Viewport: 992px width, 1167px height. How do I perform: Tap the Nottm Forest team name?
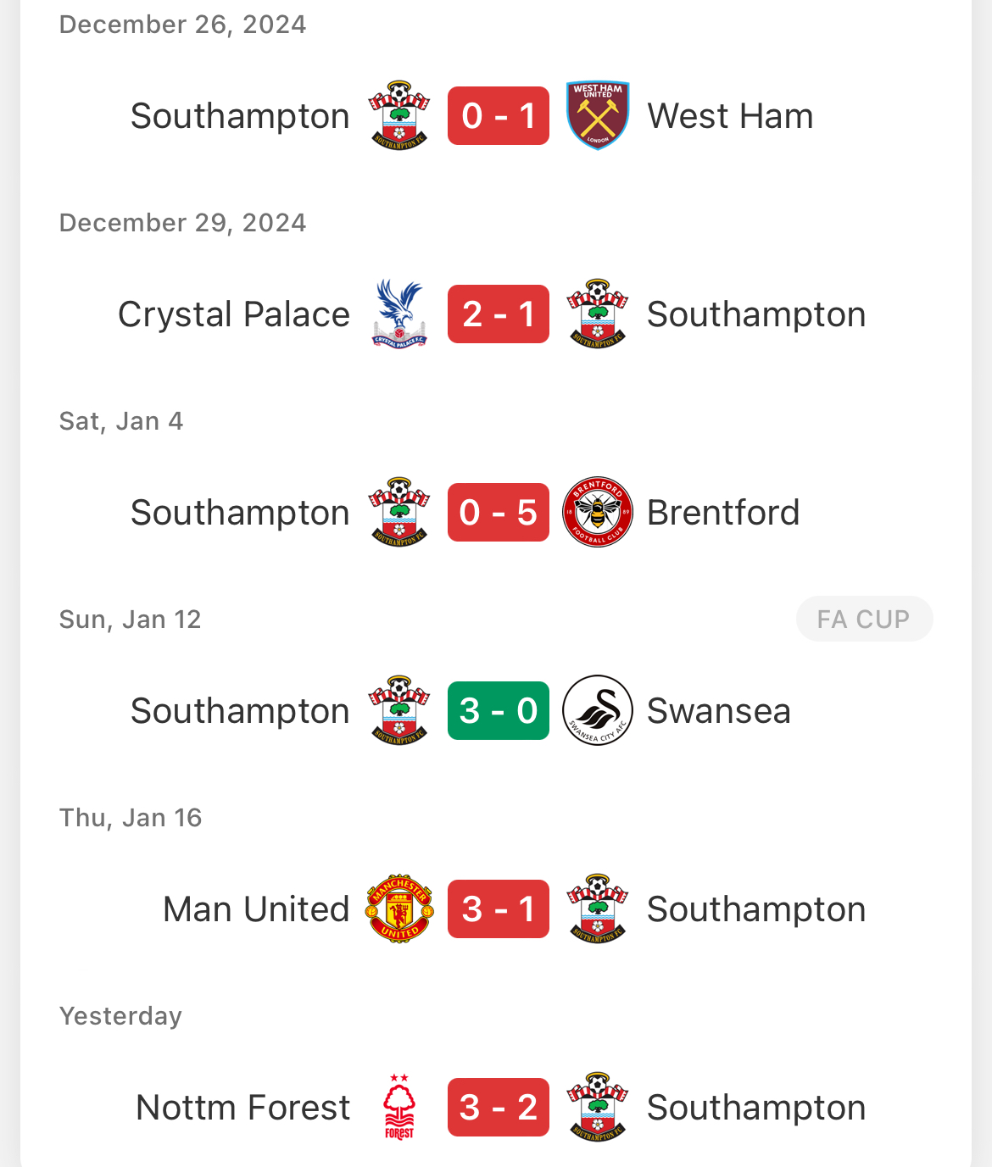243,1108
